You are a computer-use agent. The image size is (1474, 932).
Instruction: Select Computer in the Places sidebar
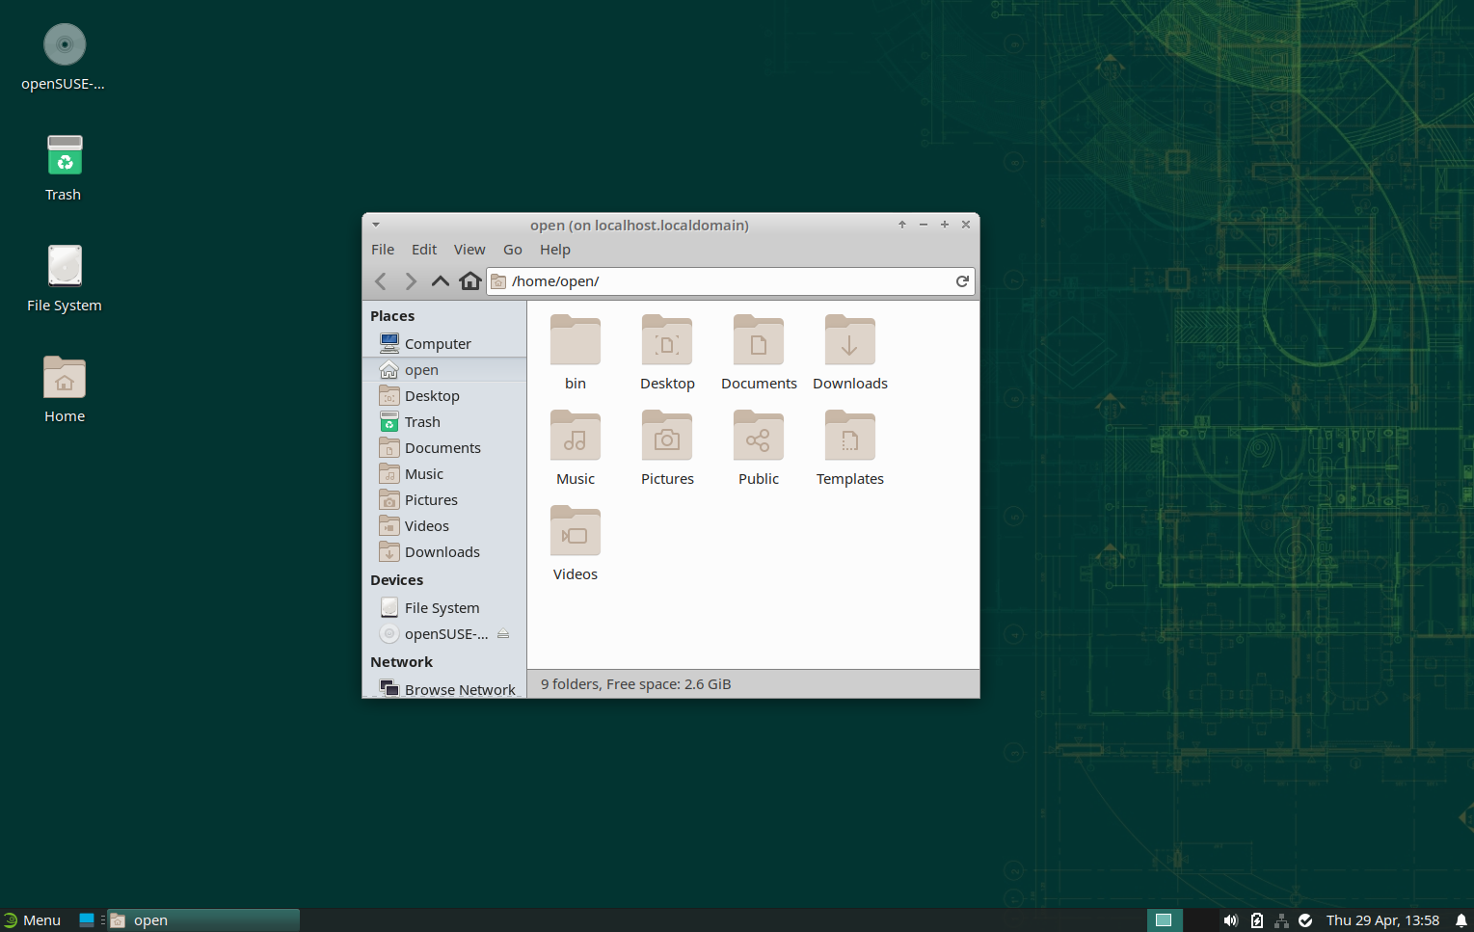point(438,344)
